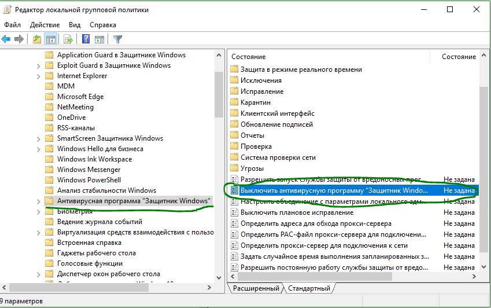Toggle the show/hide action pane icon
This screenshot has height=308, width=491.
[99, 39]
